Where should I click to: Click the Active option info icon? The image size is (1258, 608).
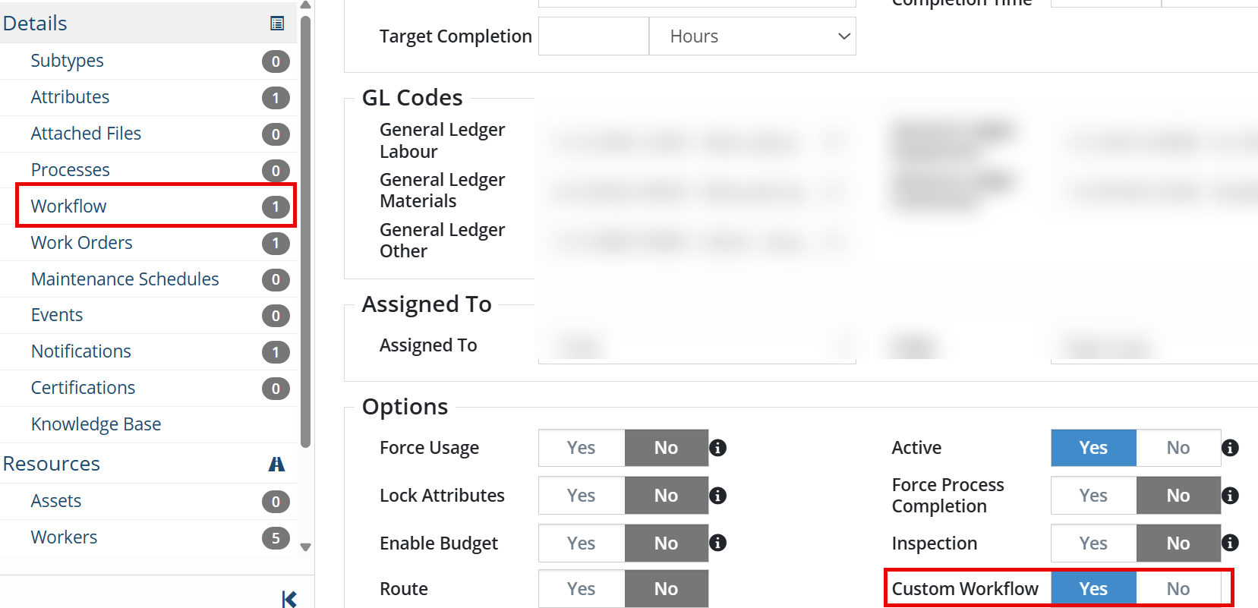[x=1230, y=448]
